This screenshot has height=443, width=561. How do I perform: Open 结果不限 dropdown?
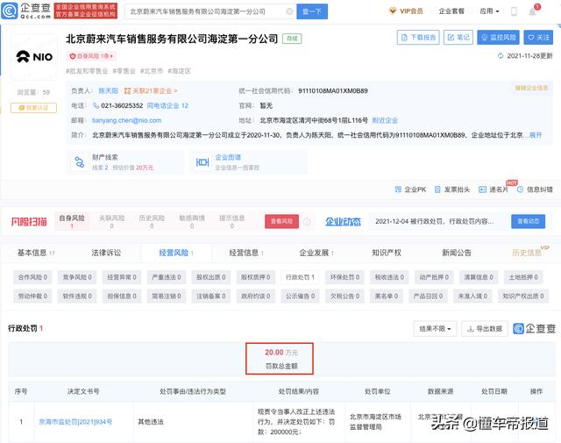pyautogui.click(x=435, y=328)
